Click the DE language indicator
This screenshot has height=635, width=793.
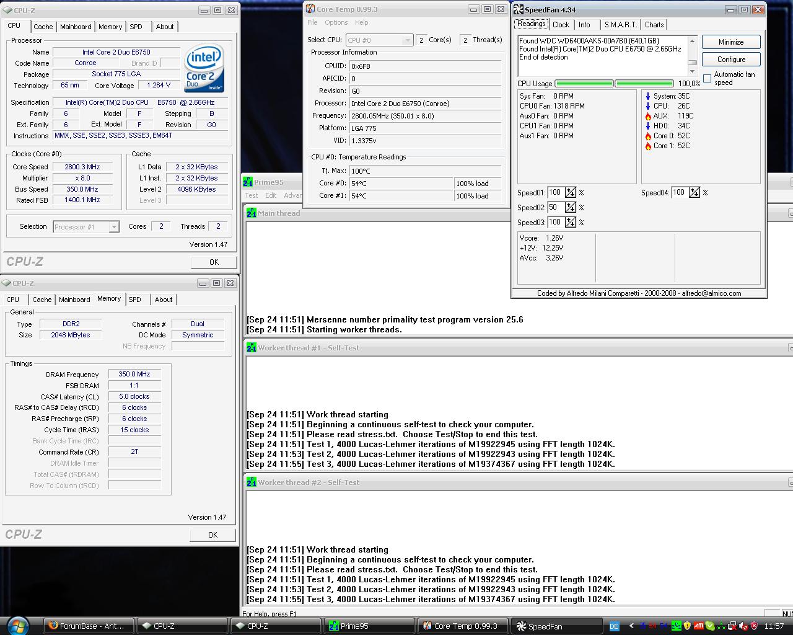[x=615, y=626]
